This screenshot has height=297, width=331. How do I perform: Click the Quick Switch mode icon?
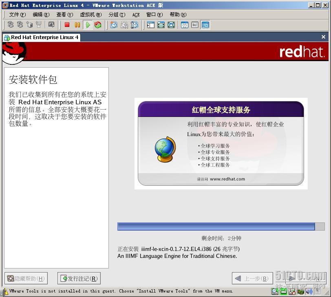click(161, 25)
